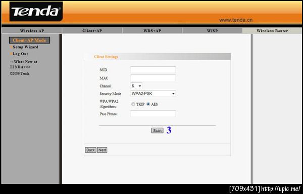Click the Scan button
This screenshot has height=194, width=303.
point(157,131)
